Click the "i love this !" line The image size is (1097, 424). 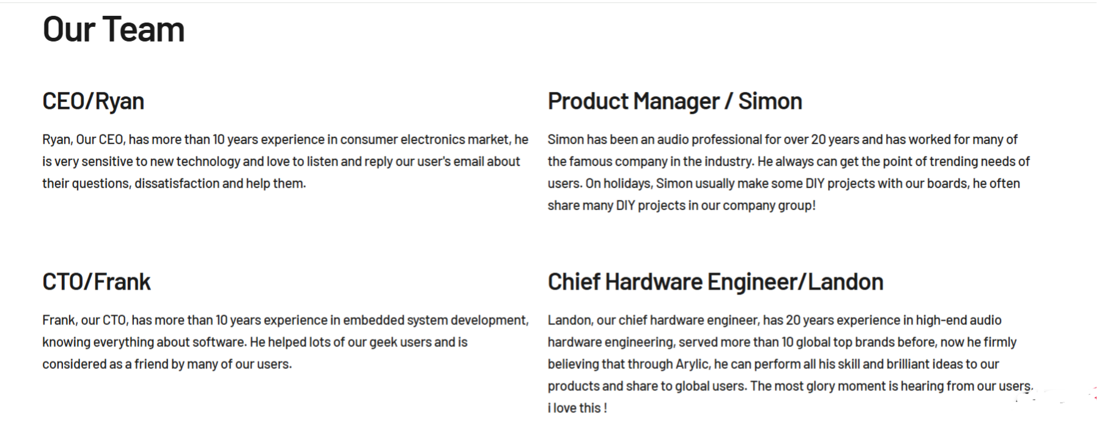pos(577,408)
